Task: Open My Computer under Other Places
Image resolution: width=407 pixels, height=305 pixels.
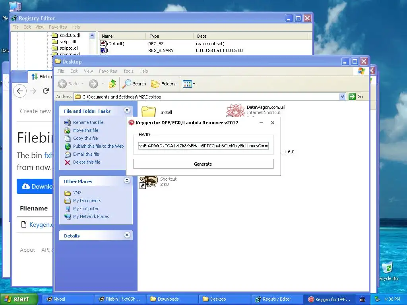Action: pos(86,208)
